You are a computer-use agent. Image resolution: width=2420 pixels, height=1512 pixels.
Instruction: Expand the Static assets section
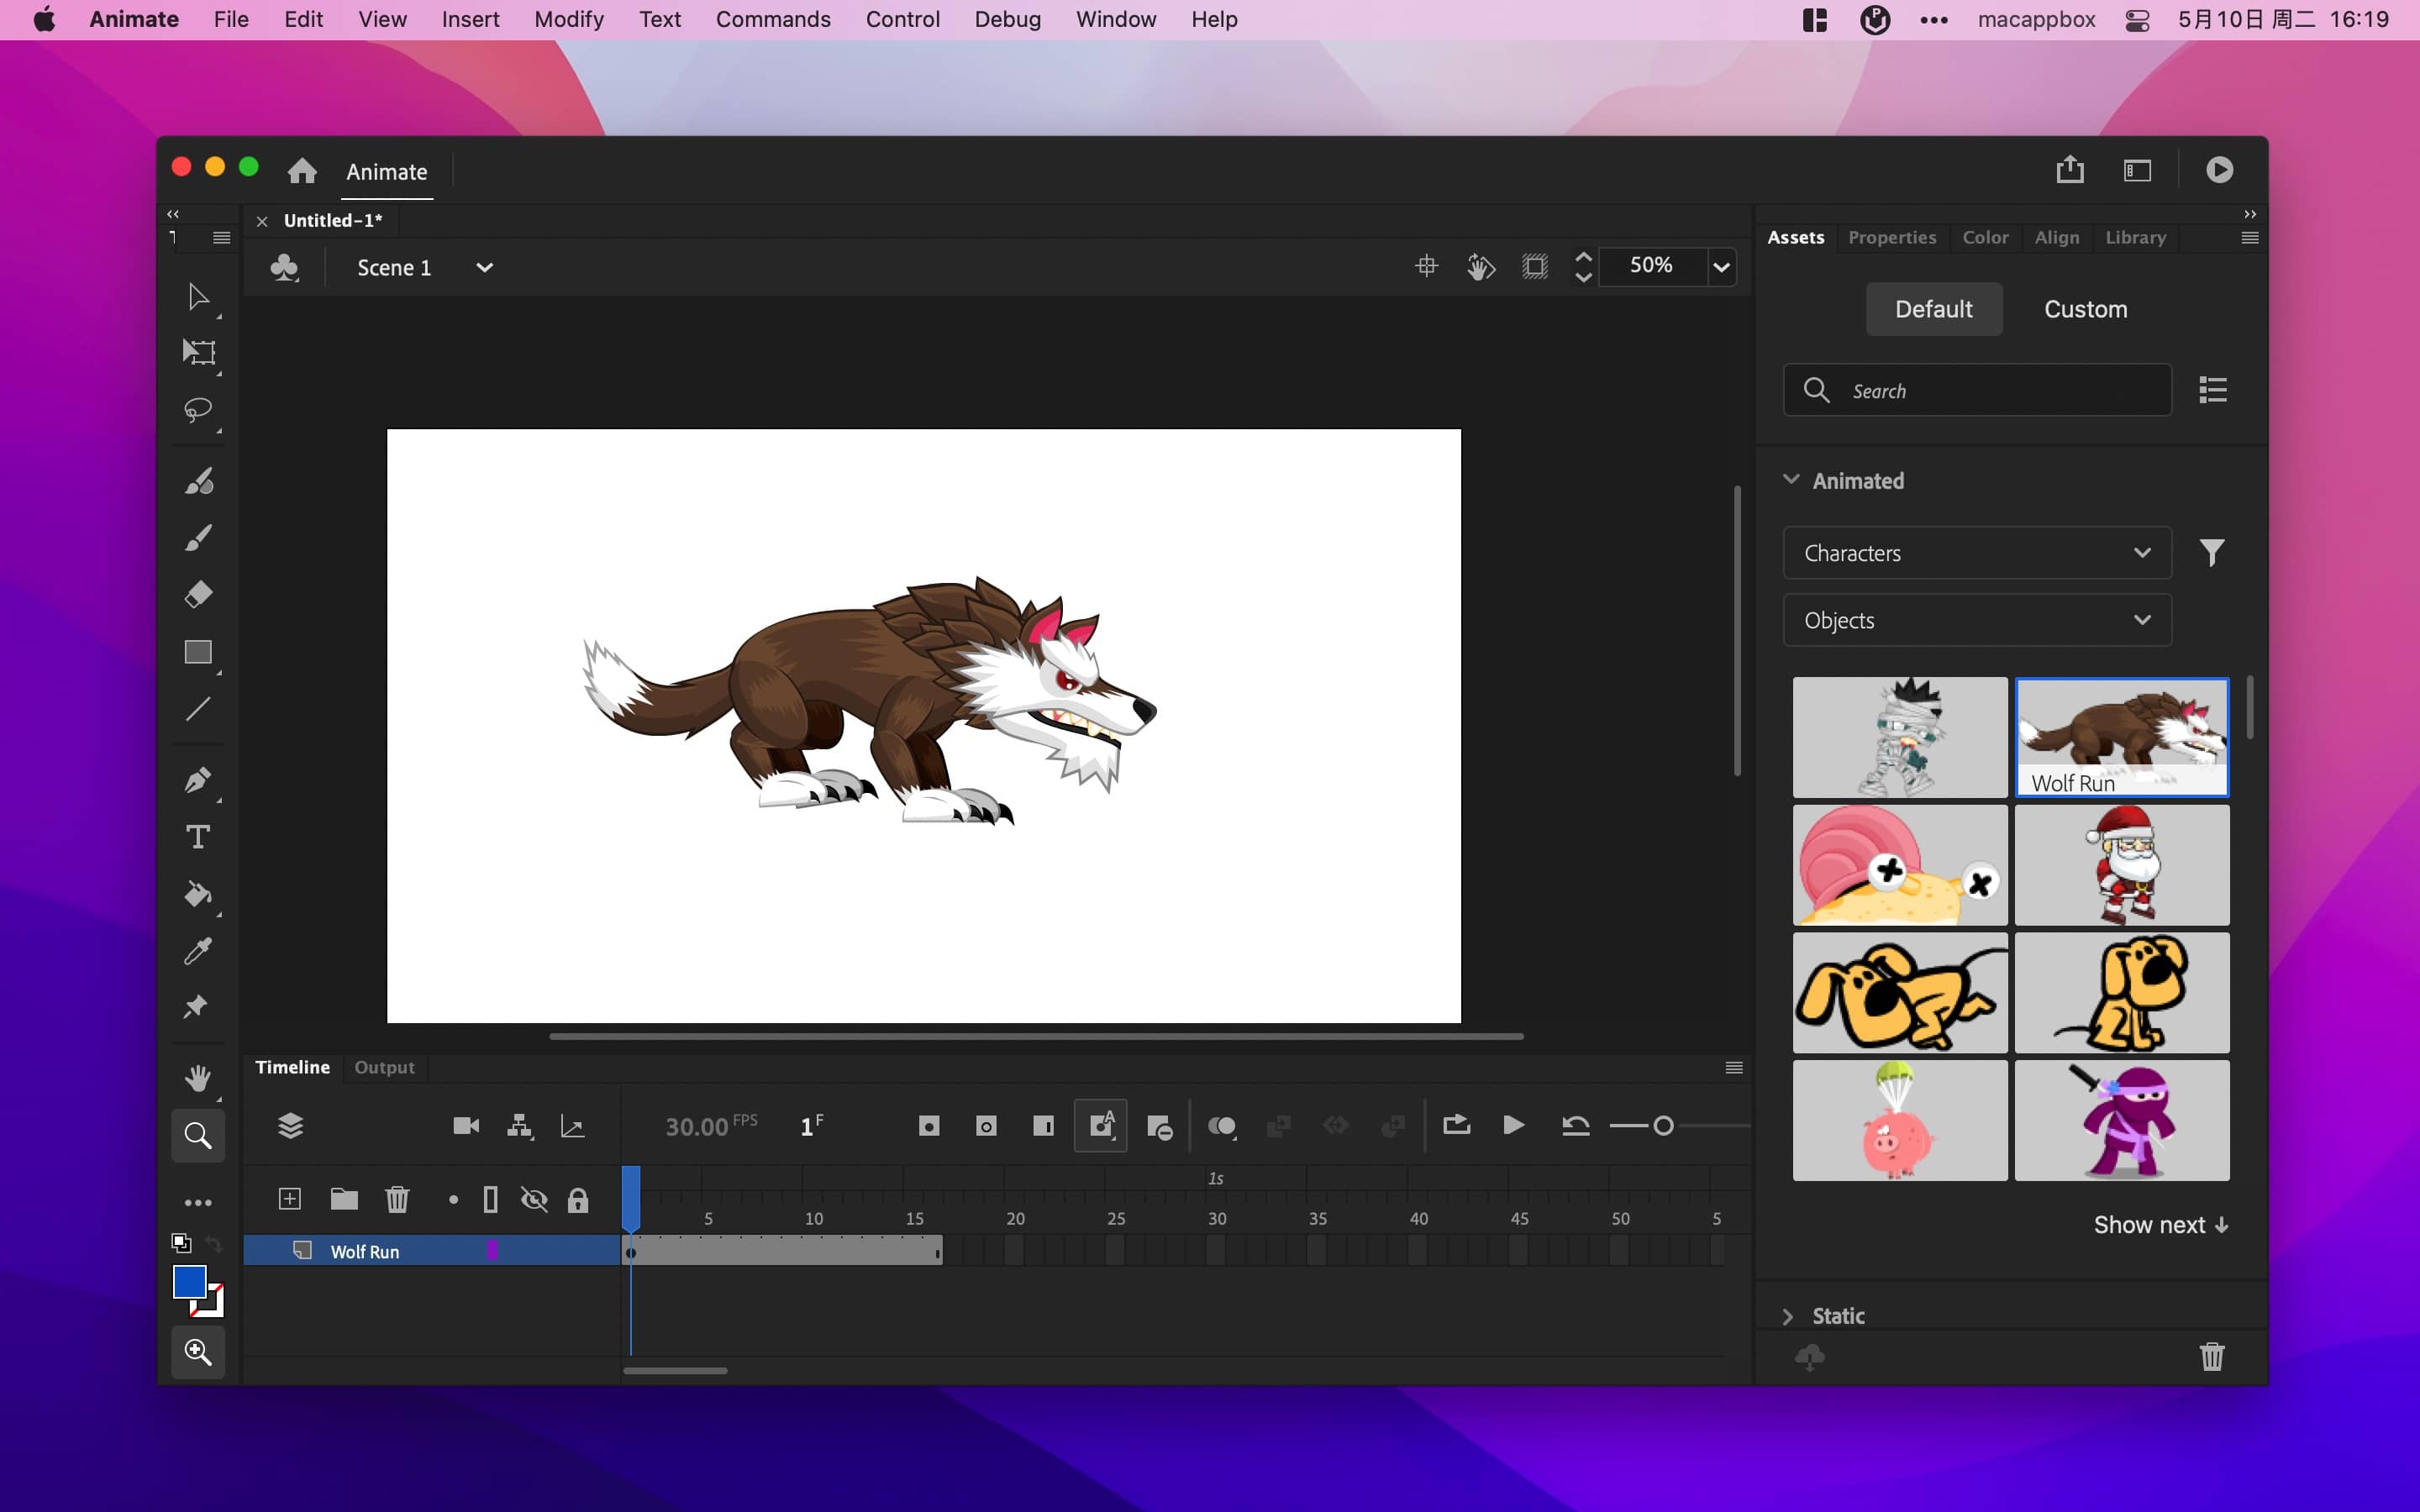coord(1788,1316)
